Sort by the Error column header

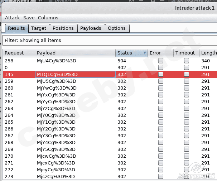[160, 53]
